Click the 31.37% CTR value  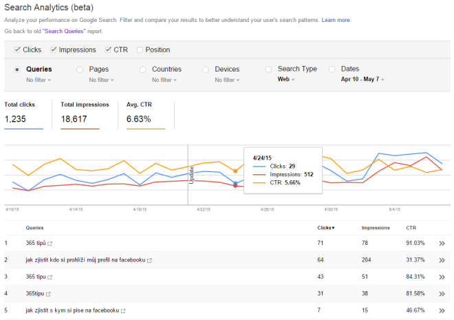(415, 259)
